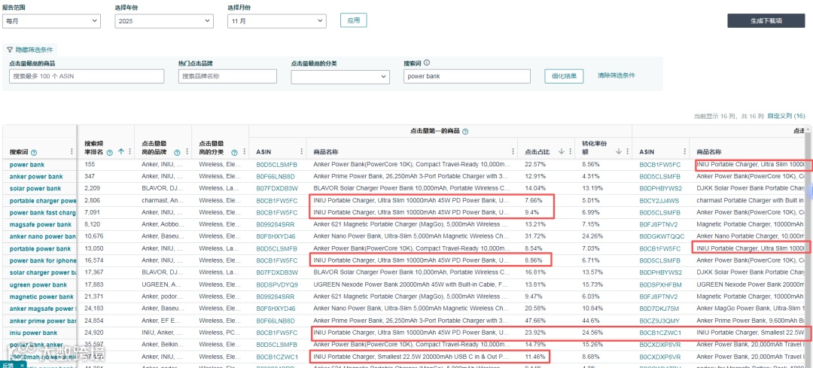Image resolution: width=813 pixels, height=368 pixels.
Task: Open help icon next to 点击量第一的商品 header
Action: coord(465,132)
